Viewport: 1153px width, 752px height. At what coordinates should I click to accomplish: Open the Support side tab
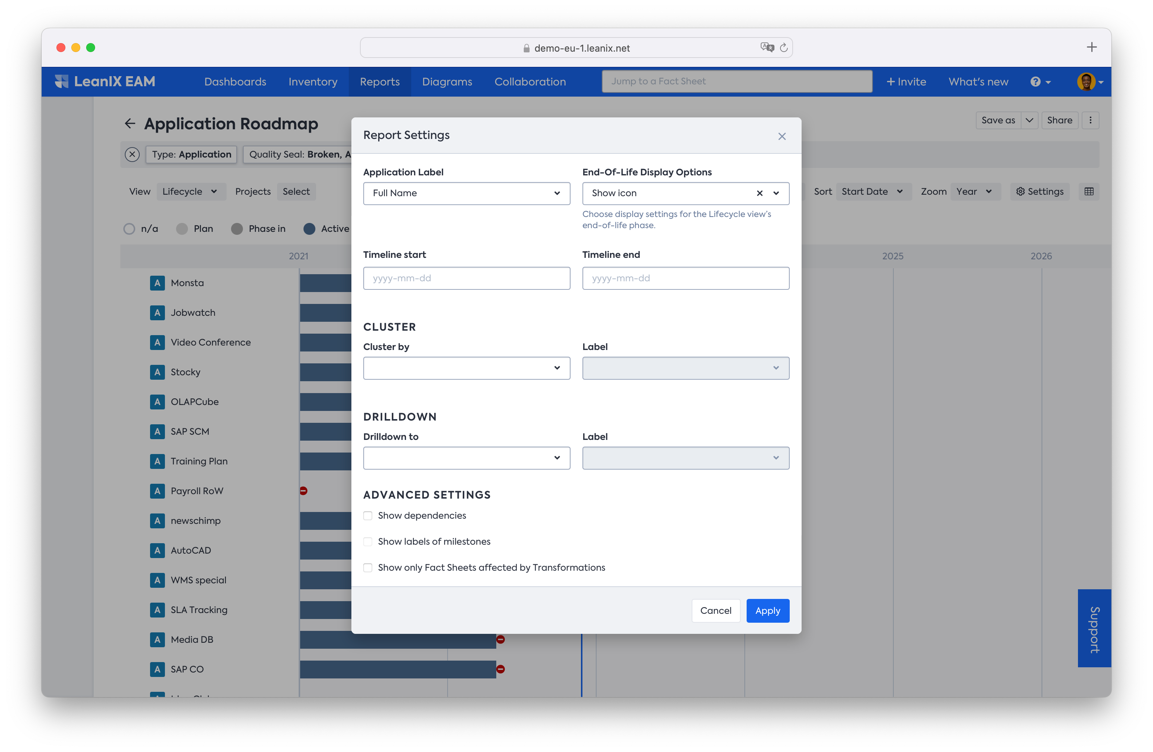point(1094,628)
